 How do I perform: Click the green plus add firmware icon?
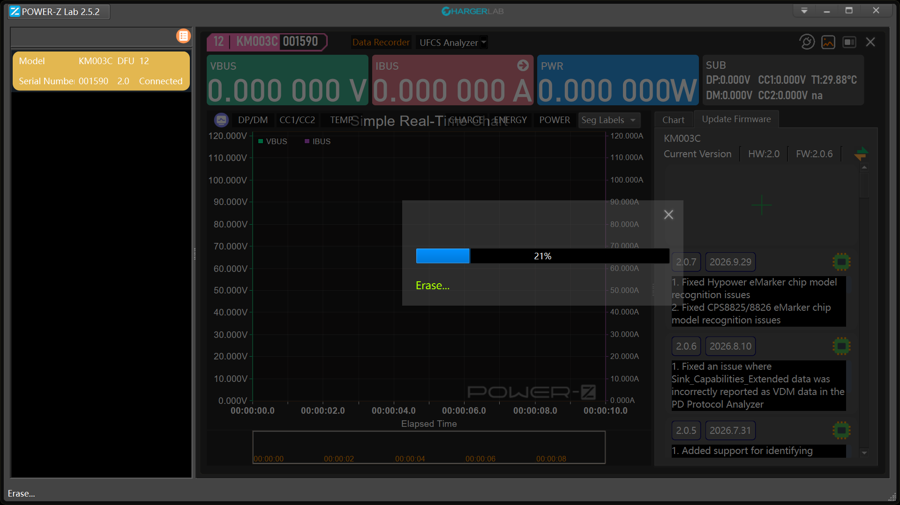click(761, 205)
